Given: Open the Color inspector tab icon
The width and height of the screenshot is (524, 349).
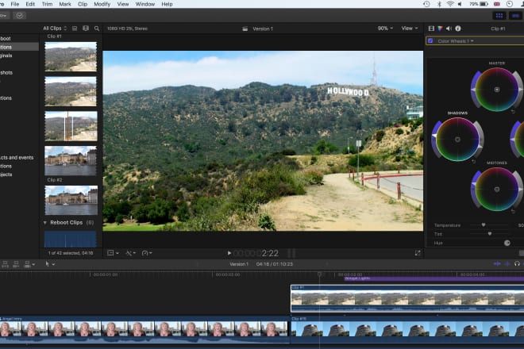Looking at the screenshot, I should coord(440,29).
